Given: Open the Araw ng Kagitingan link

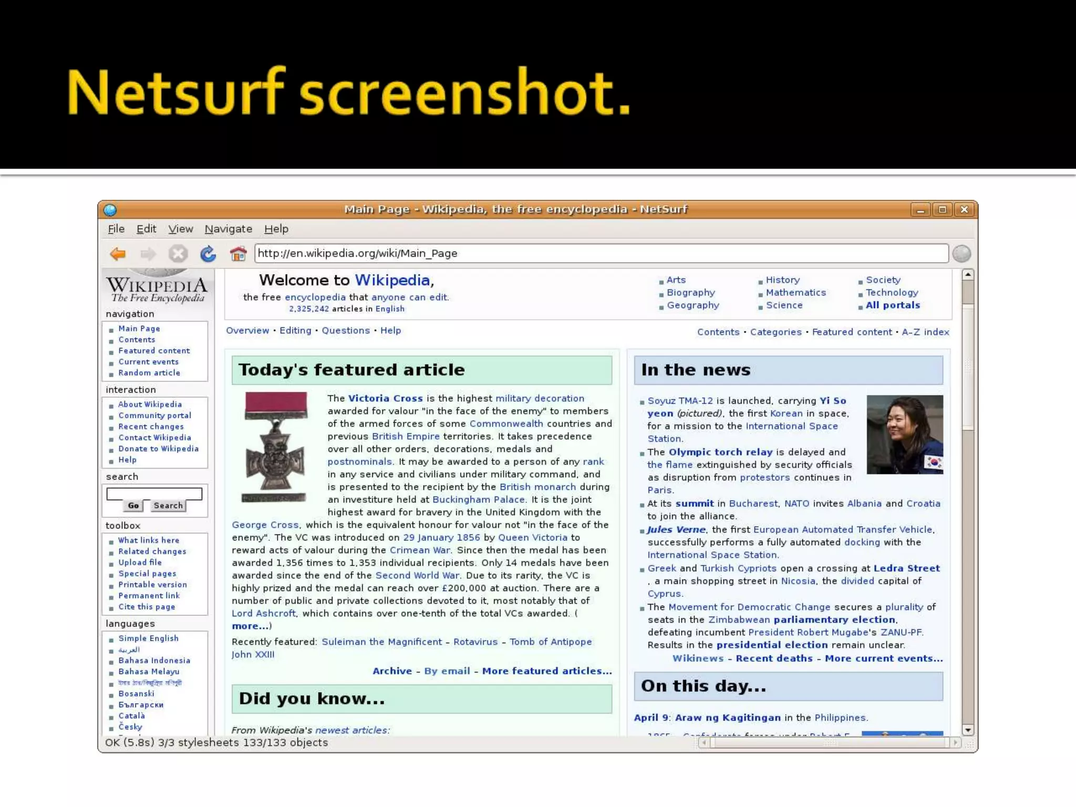Looking at the screenshot, I should 728,718.
